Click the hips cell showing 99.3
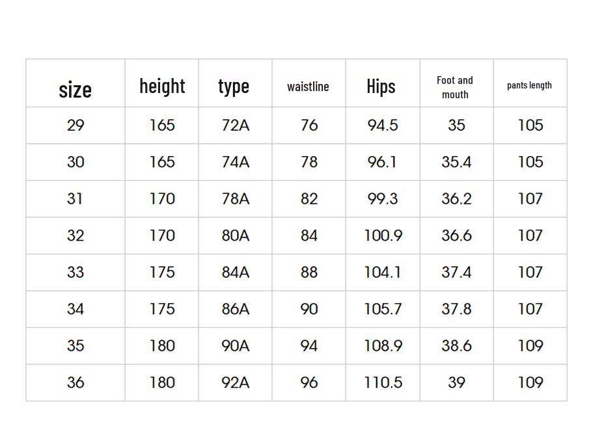Image resolution: width=593 pixels, height=445 pixels. pos(382,198)
